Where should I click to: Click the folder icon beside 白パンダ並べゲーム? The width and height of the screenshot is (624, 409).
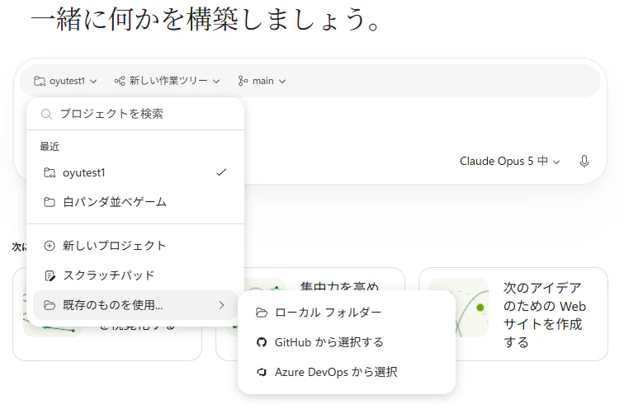[x=50, y=202]
